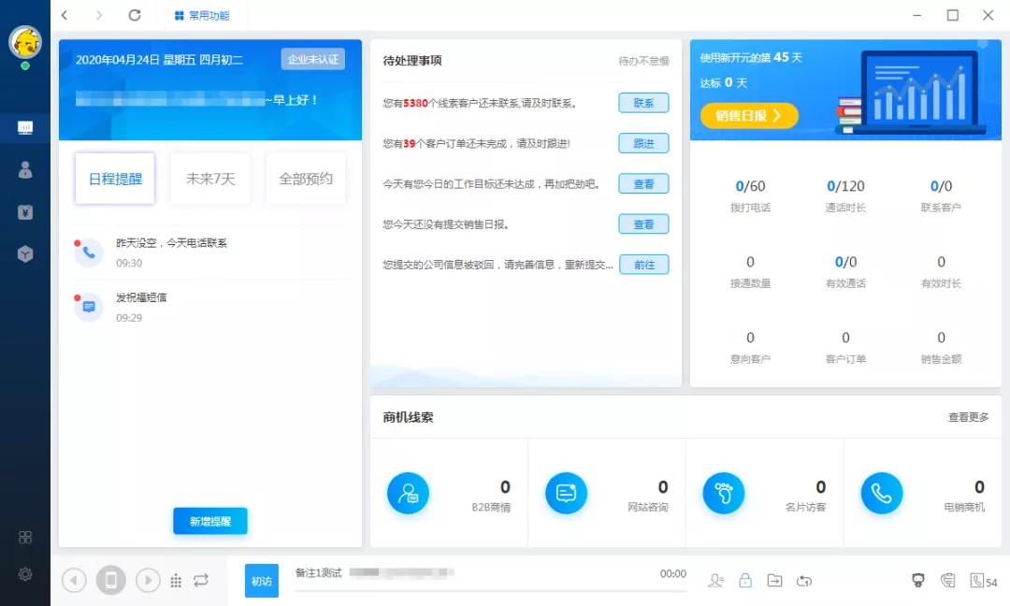Click the 0/0 有效通话 stat
Image resolution: width=1010 pixels, height=606 pixels.
pyautogui.click(x=845, y=272)
